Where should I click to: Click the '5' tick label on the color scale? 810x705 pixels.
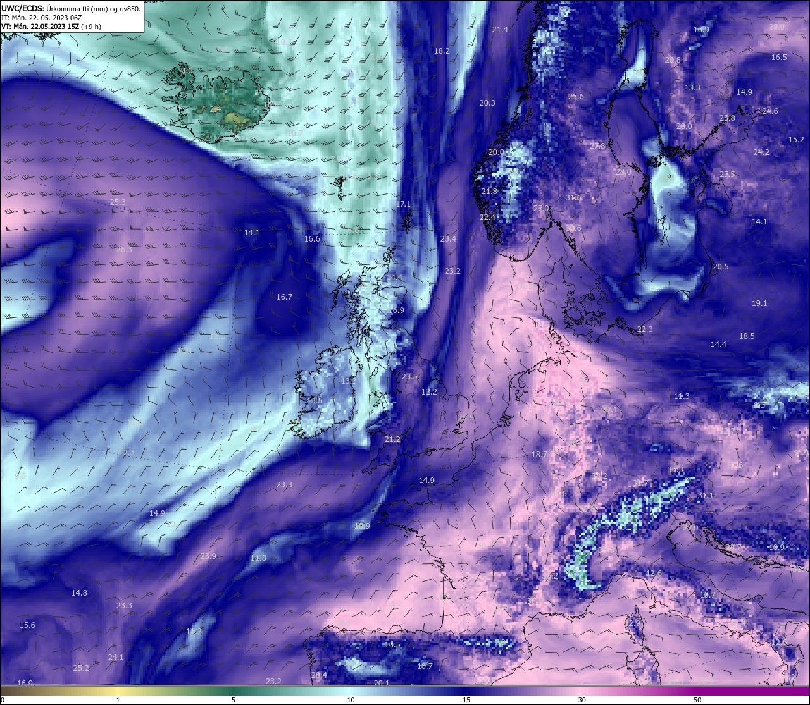pos(234,700)
